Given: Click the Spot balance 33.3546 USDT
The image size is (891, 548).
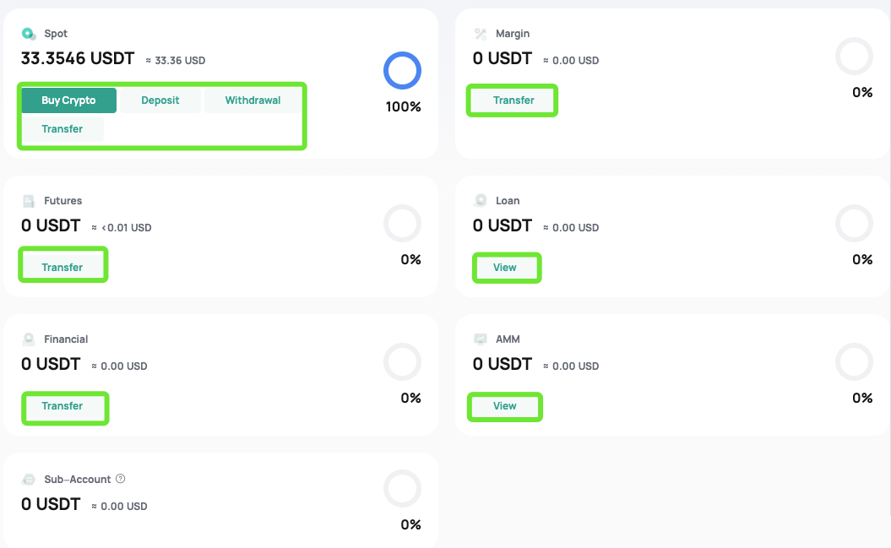Looking at the screenshot, I should 78,58.
